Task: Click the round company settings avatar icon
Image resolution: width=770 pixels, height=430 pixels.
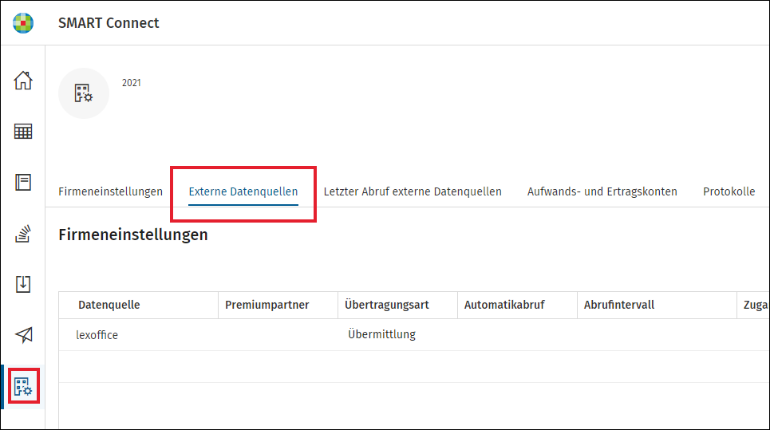Action: point(84,93)
